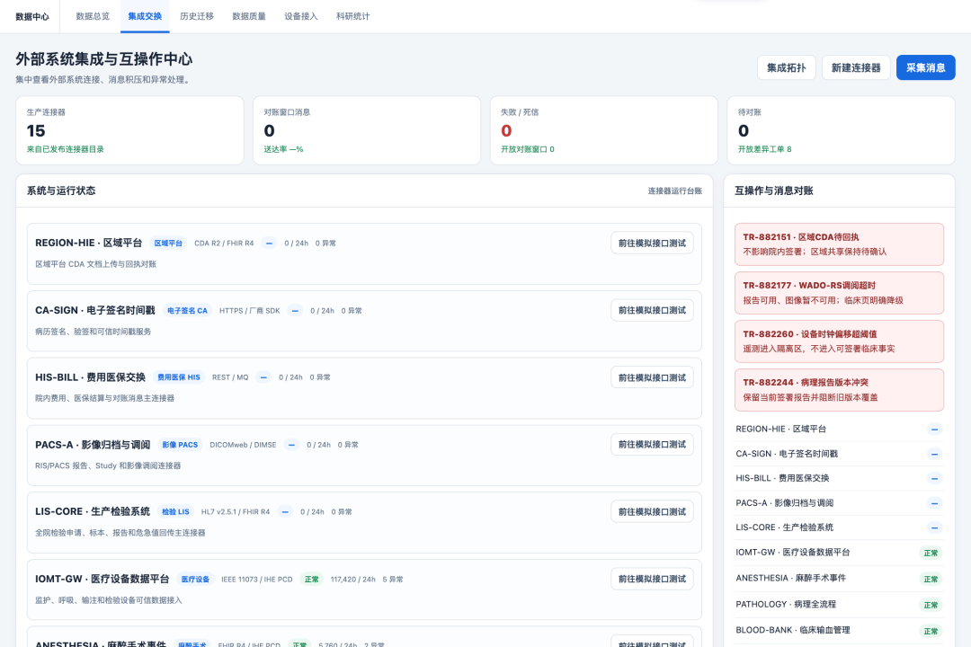
Task: Click the 开放差异工单 8 text
Action: point(765,149)
